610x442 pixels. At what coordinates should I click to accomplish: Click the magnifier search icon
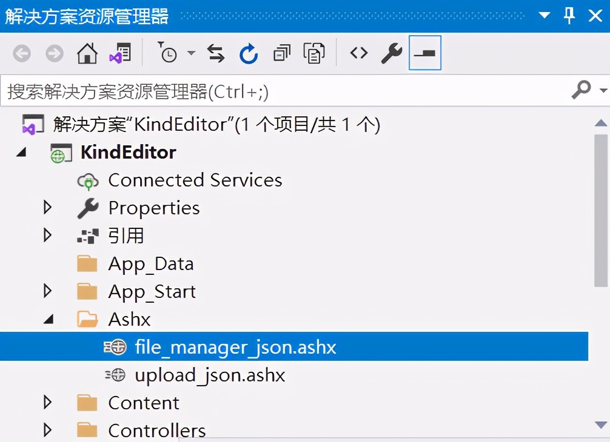(582, 90)
